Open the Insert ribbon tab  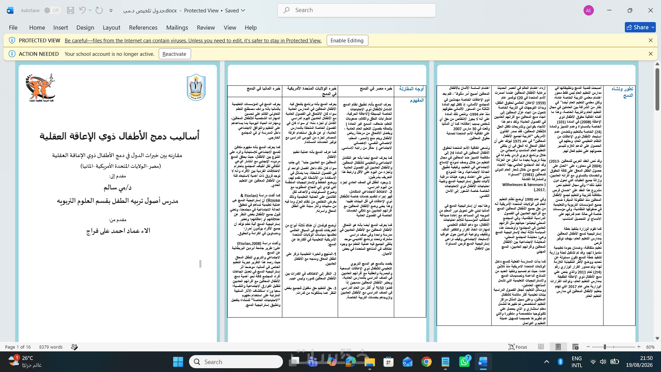[61, 28]
